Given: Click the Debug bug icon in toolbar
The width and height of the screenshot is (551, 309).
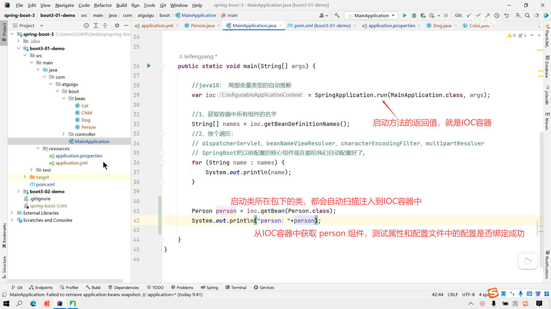Looking at the screenshot, I should (414, 15).
